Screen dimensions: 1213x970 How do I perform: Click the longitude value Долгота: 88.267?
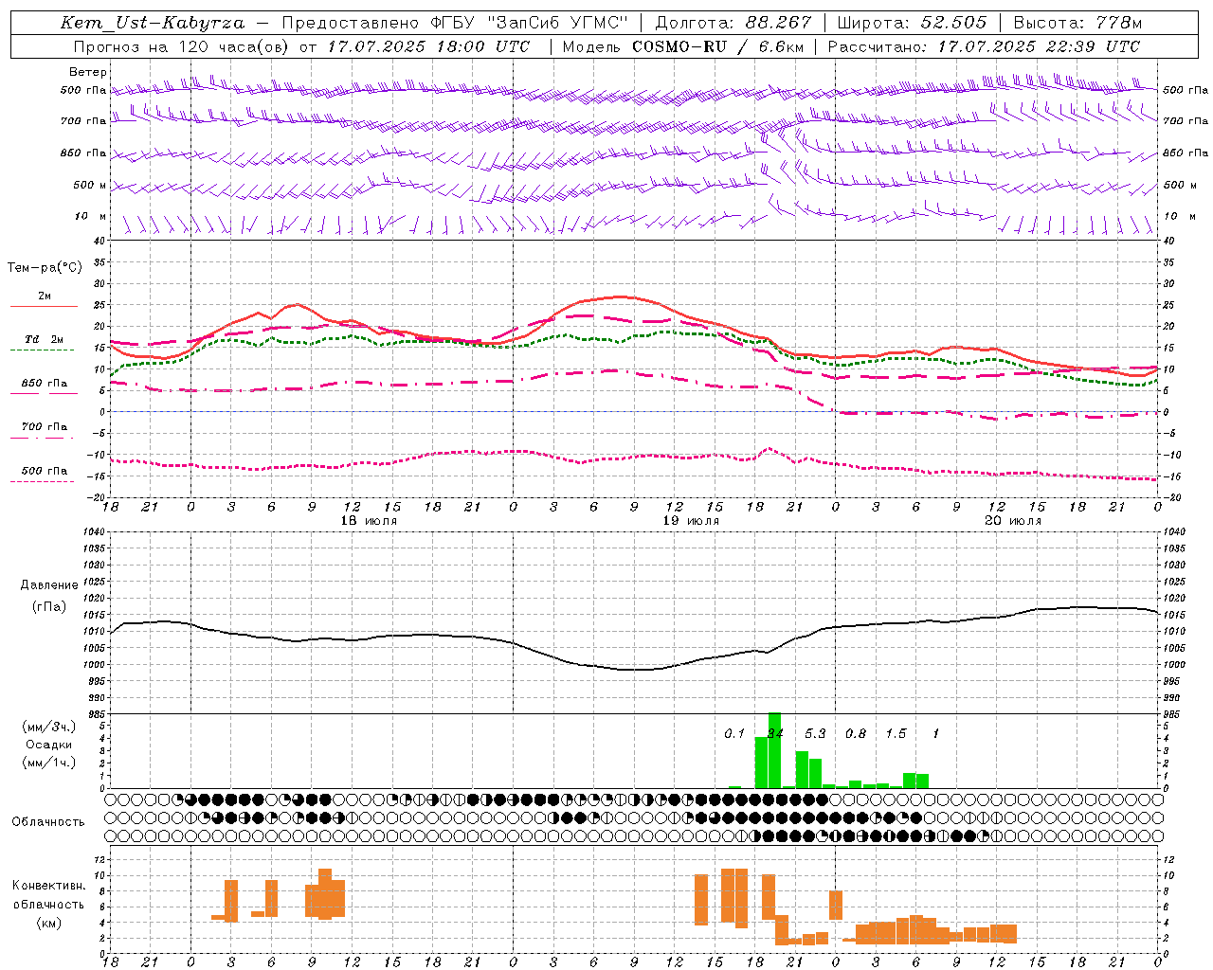pos(733,23)
